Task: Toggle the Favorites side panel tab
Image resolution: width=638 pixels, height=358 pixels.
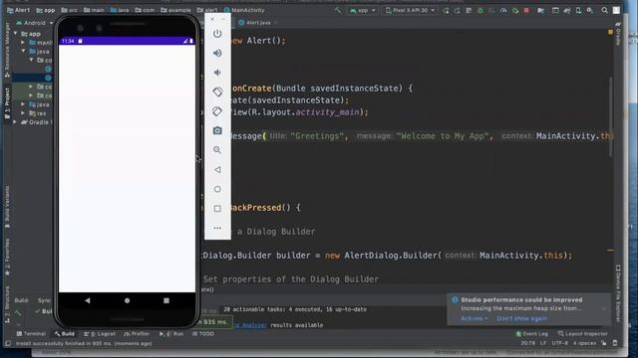Action: pos(7,257)
